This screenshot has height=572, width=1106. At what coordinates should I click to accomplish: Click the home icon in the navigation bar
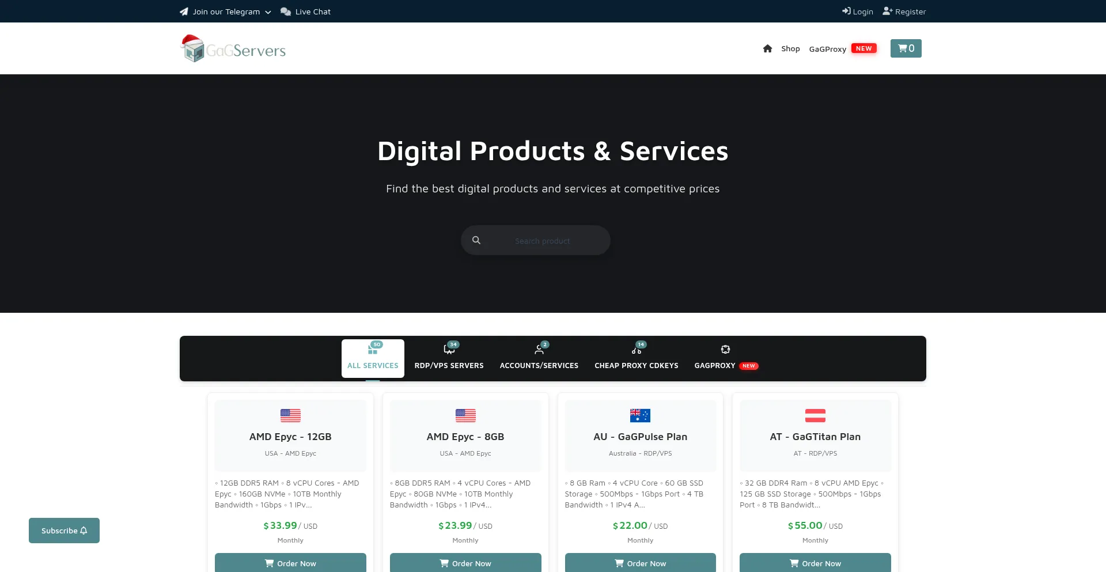pyautogui.click(x=767, y=48)
